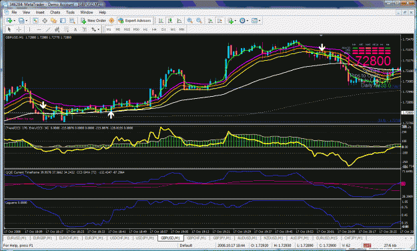Viewport: 417px width, 251px height.
Task: Switch chart to candlesticks icon
Action: [170, 21]
